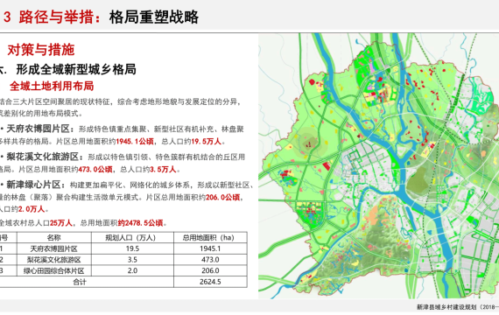Click the 形成全域新型城乡格局 subheading
Screen dimensions: 499x315
pos(76,69)
